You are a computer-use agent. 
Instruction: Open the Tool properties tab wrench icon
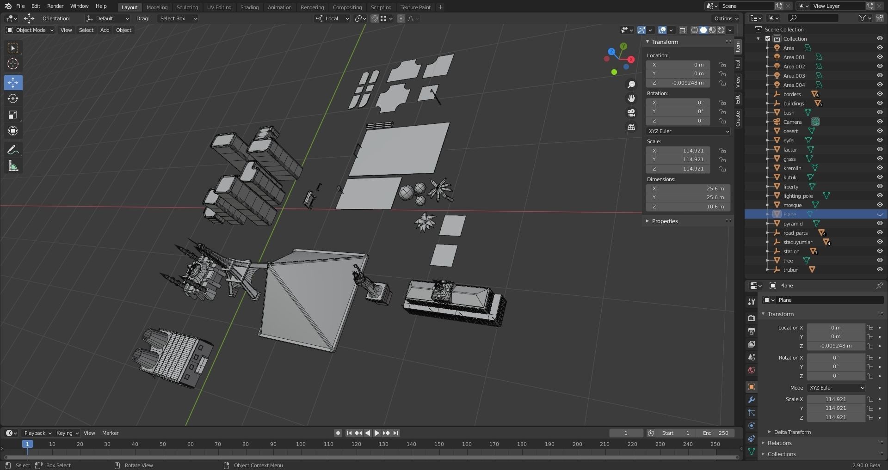[752, 302]
